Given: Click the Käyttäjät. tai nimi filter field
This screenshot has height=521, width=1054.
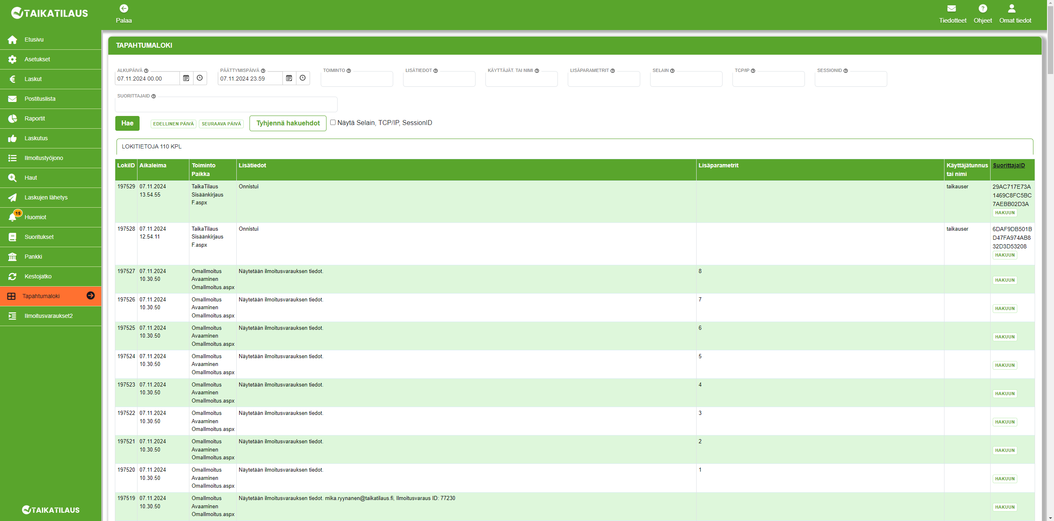Looking at the screenshot, I should tap(522, 79).
